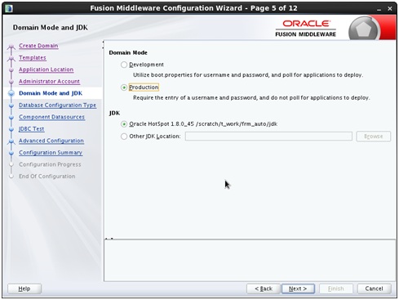Click the Domain Mode section heading
Image resolution: width=399 pixels, height=300 pixels.
(x=128, y=52)
